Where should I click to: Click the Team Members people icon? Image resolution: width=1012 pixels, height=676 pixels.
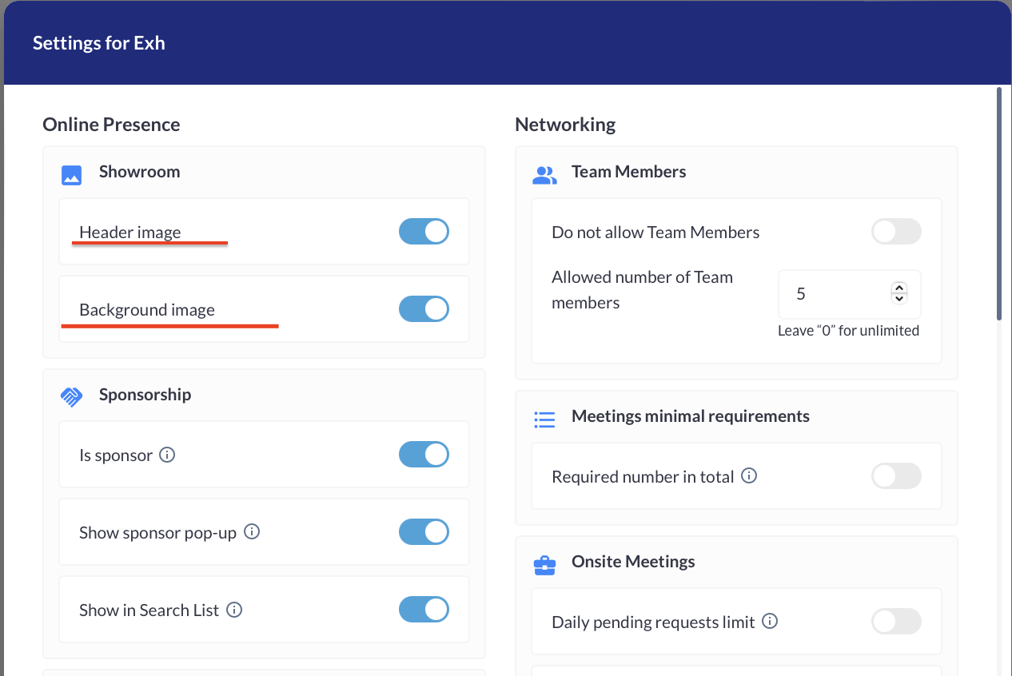pos(544,175)
